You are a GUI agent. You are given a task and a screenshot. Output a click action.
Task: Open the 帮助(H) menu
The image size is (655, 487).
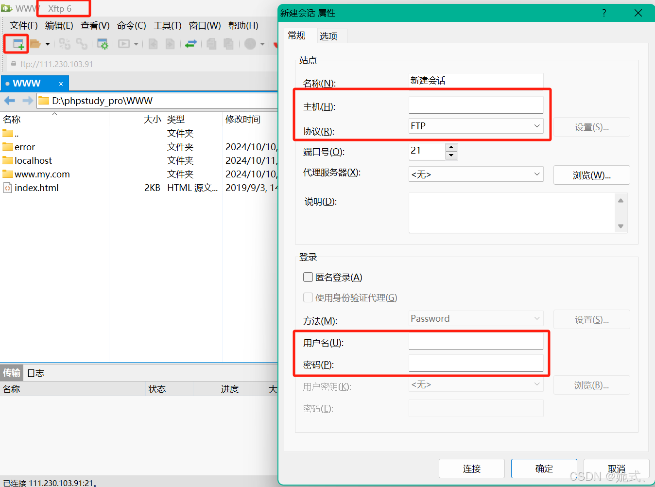[243, 25]
